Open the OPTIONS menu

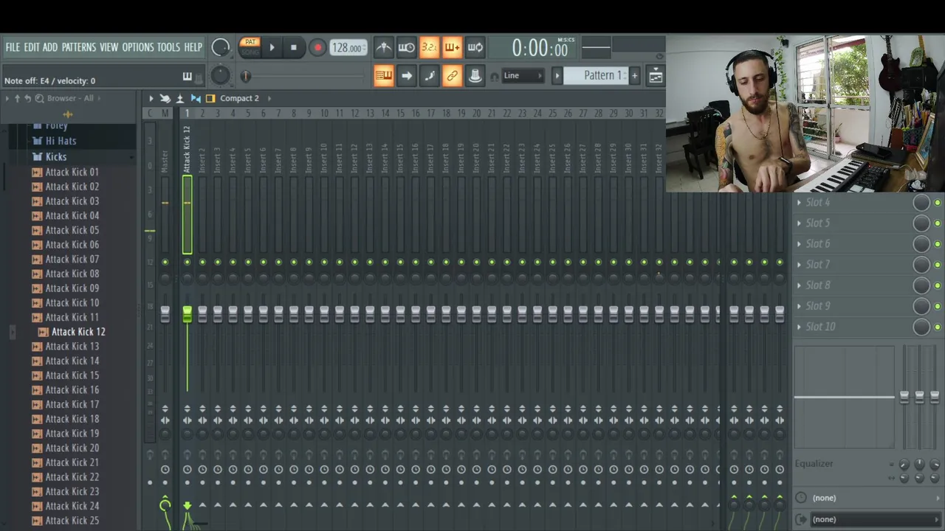(138, 47)
